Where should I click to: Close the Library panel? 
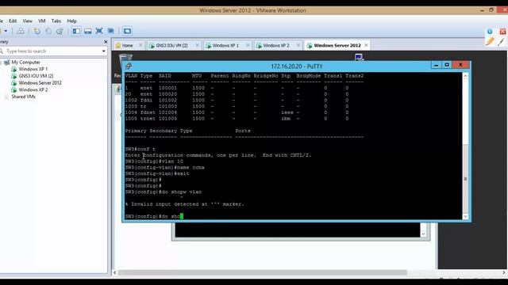click(106, 42)
